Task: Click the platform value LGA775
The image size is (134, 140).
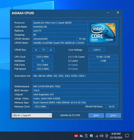Action: tap(60, 31)
